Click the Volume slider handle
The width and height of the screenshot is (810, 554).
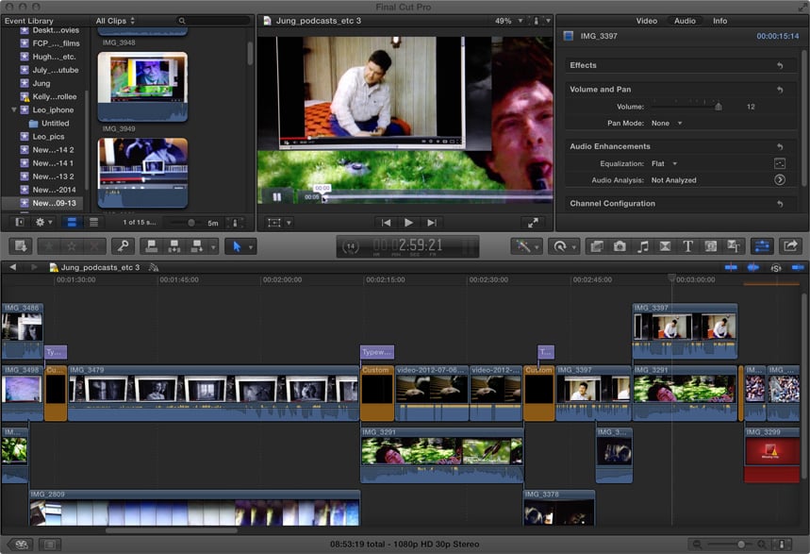(718, 107)
